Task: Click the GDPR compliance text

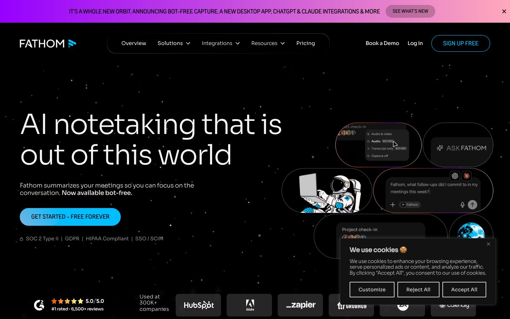Action: (x=72, y=239)
